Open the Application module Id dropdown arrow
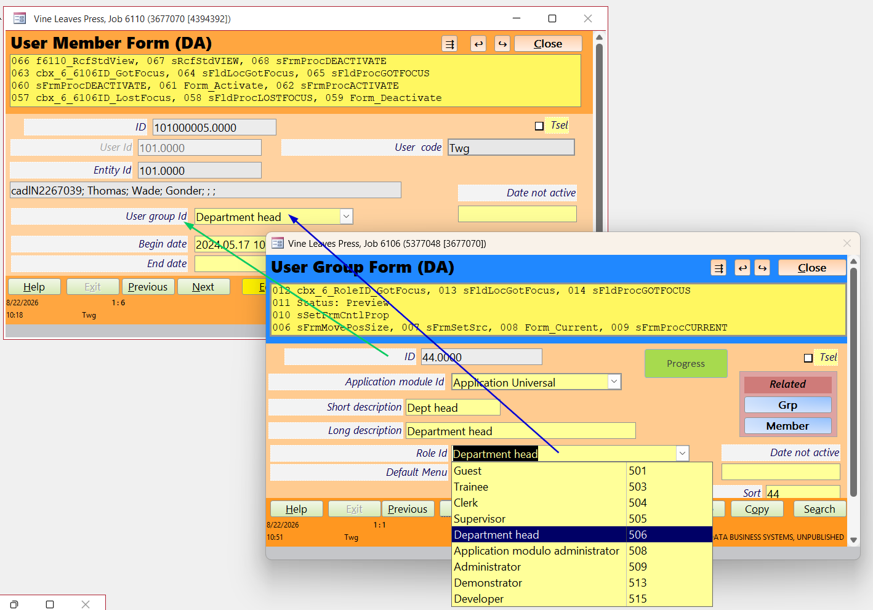873x610 pixels. [x=614, y=382]
